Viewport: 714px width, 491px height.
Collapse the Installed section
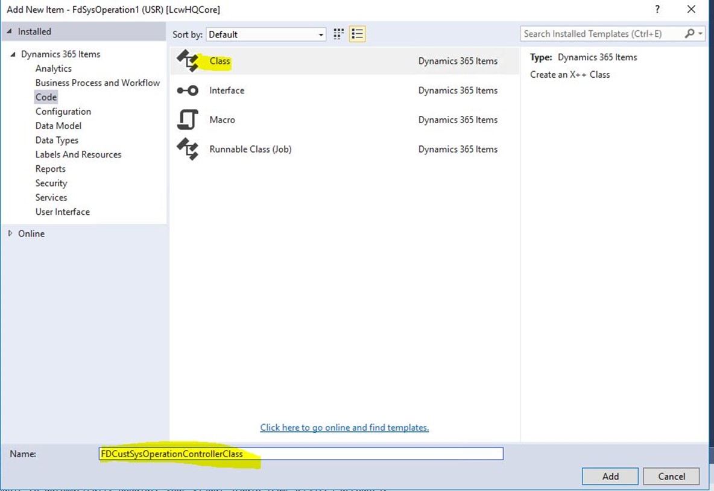pos(9,31)
